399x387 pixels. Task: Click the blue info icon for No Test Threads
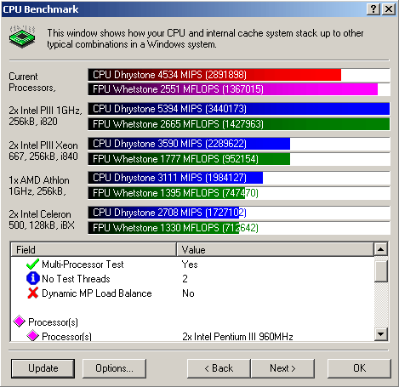point(32,278)
